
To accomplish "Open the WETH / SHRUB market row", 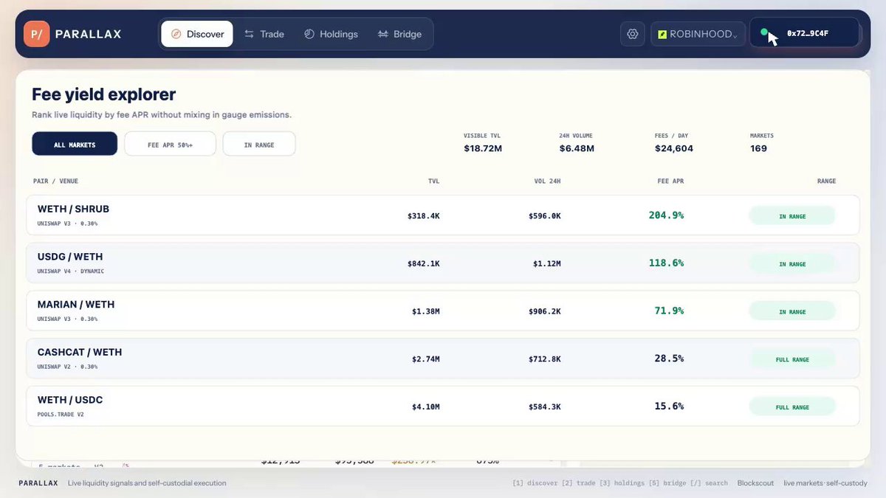I will pos(443,215).
